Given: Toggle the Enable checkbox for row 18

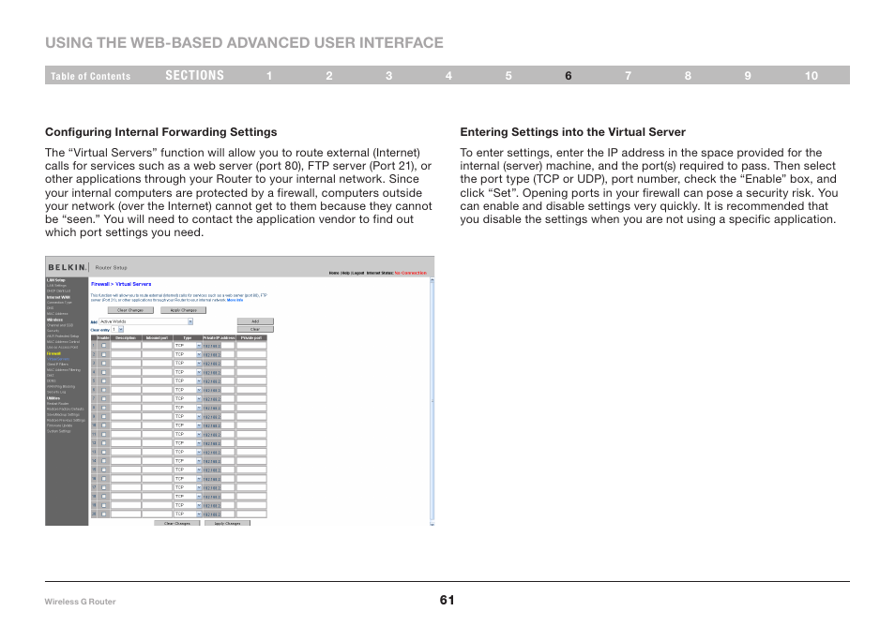Looking at the screenshot, I should click(103, 497).
